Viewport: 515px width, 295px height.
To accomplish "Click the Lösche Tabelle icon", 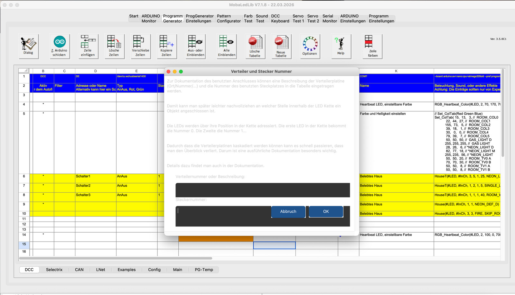I will (255, 46).
